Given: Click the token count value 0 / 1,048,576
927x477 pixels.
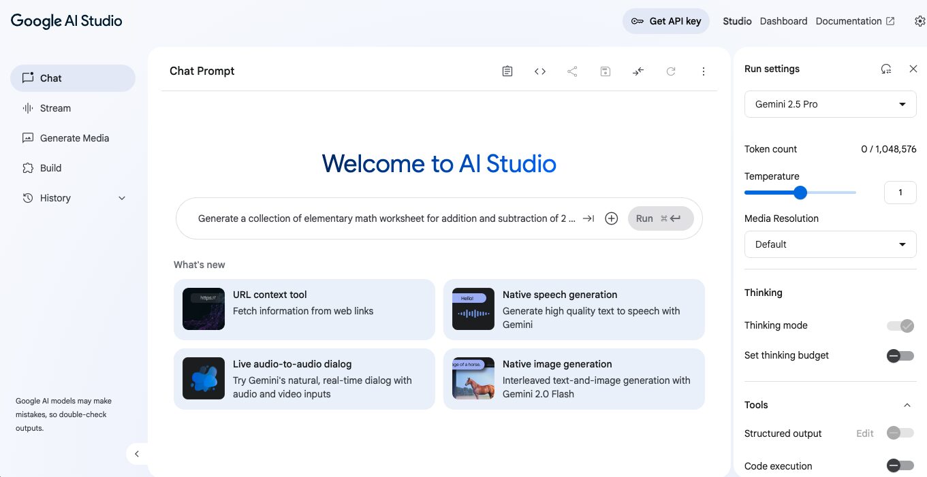Looking at the screenshot, I should [x=889, y=149].
